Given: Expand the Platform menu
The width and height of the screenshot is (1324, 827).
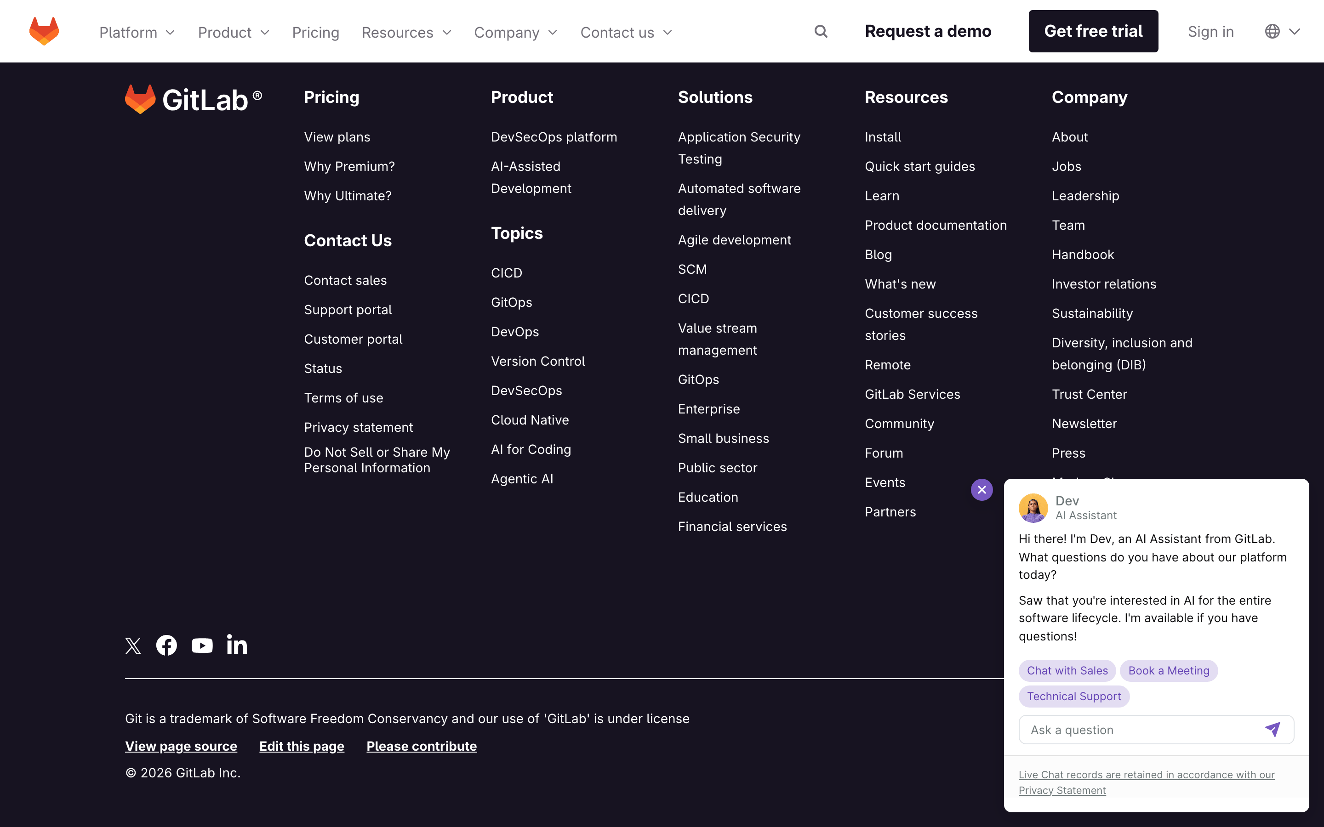Looking at the screenshot, I should click(x=137, y=32).
